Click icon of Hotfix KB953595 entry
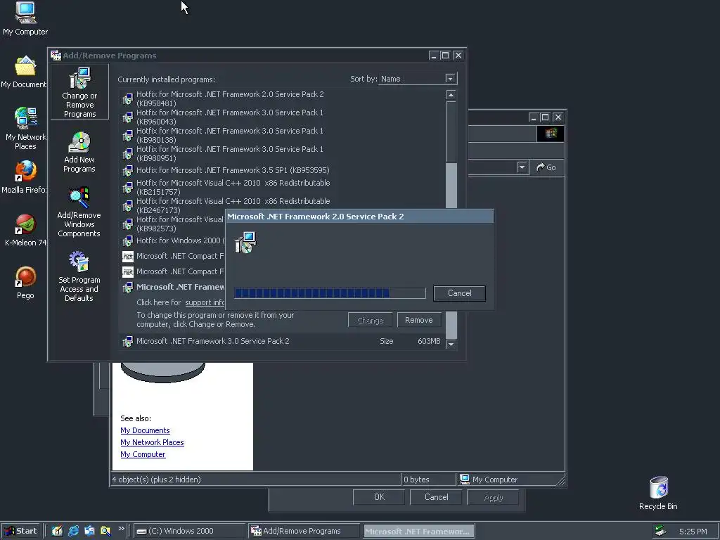Image resolution: width=720 pixels, height=540 pixels. coord(128,170)
